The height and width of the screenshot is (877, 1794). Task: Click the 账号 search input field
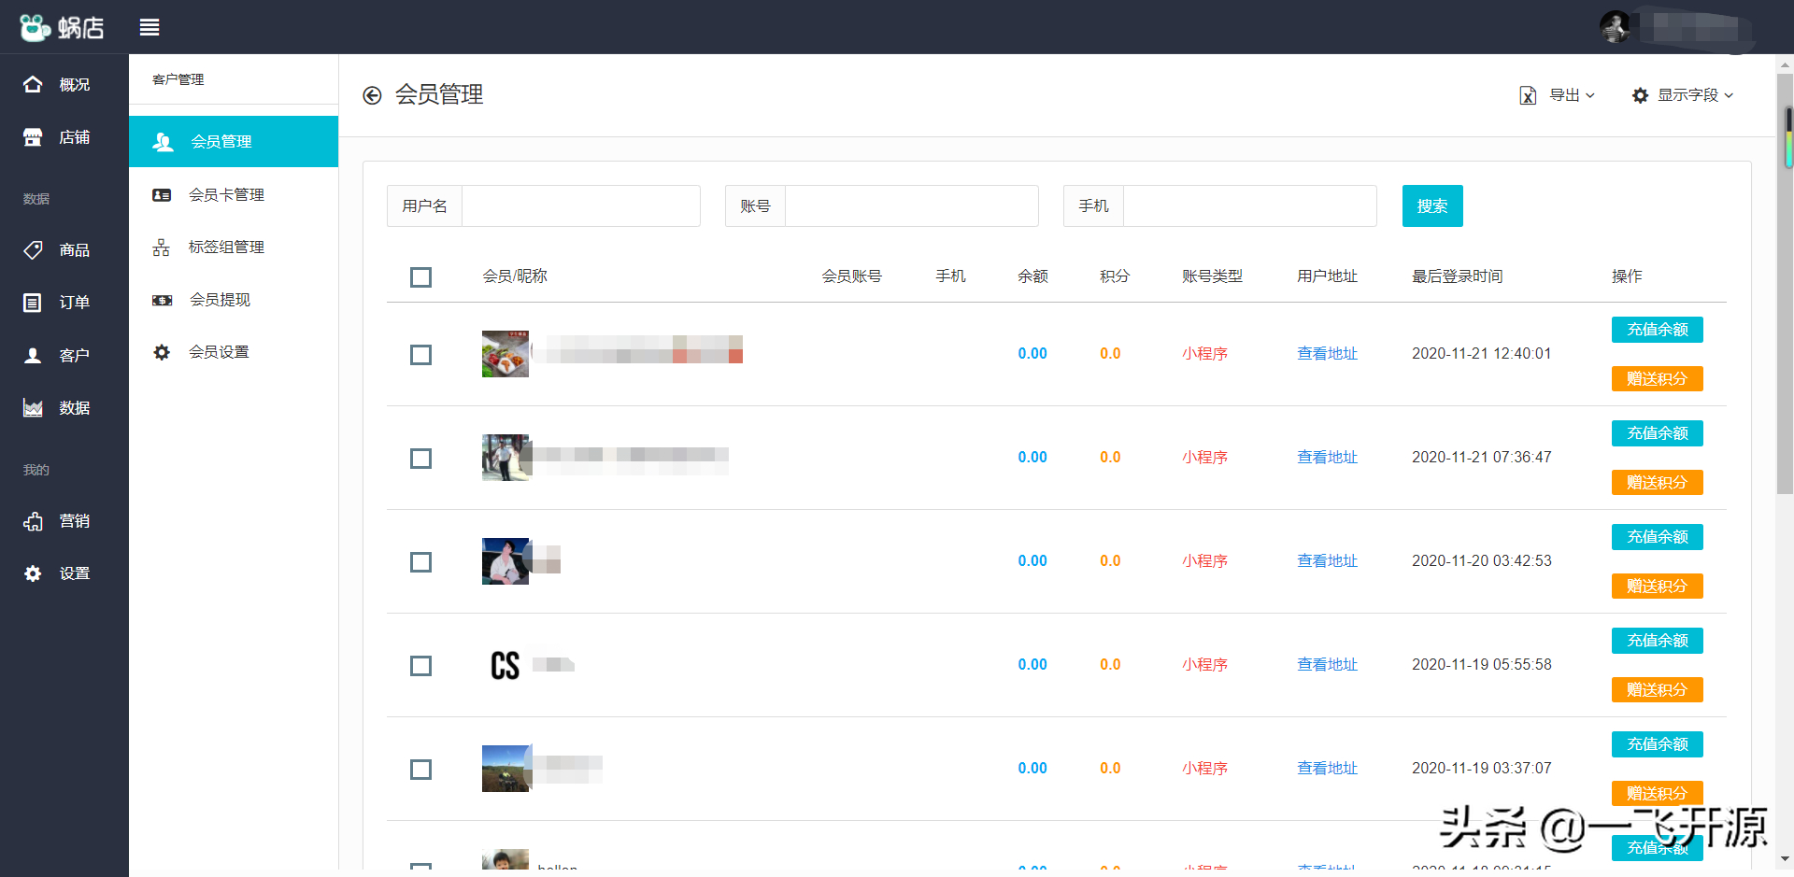(912, 205)
